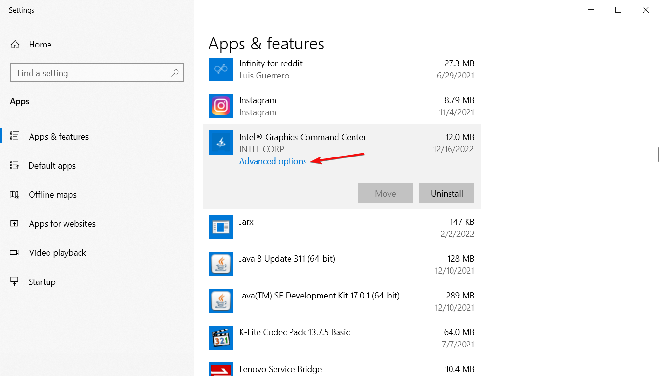Click the Instagram app icon
Image resolution: width=660 pixels, height=376 pixels.
pos(221,106)
